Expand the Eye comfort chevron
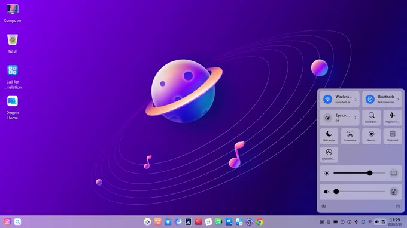This screenshot has width=407, height=228. tap(356, 118)
